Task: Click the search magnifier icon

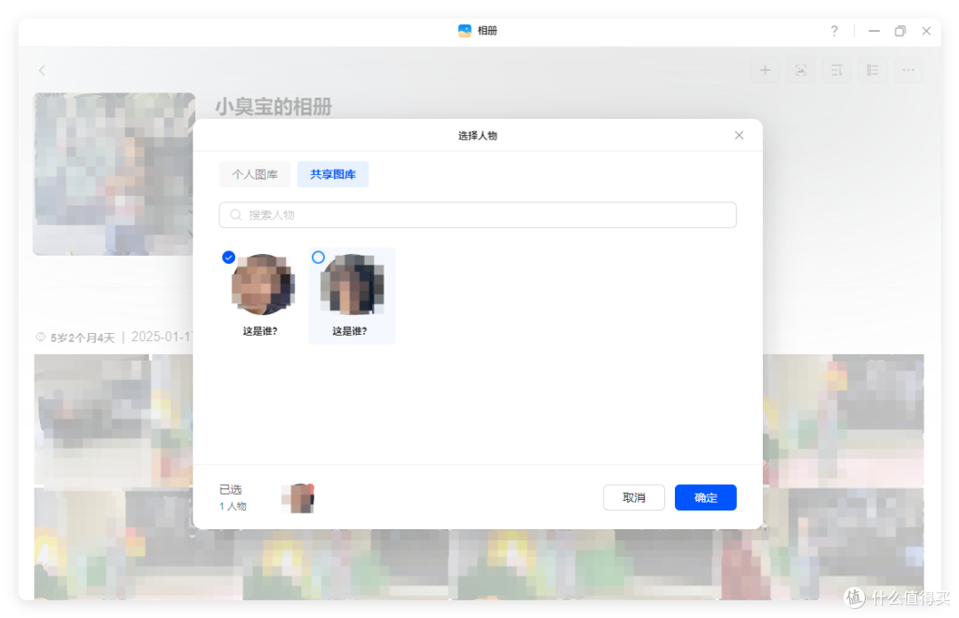Action: coord(235,215)
